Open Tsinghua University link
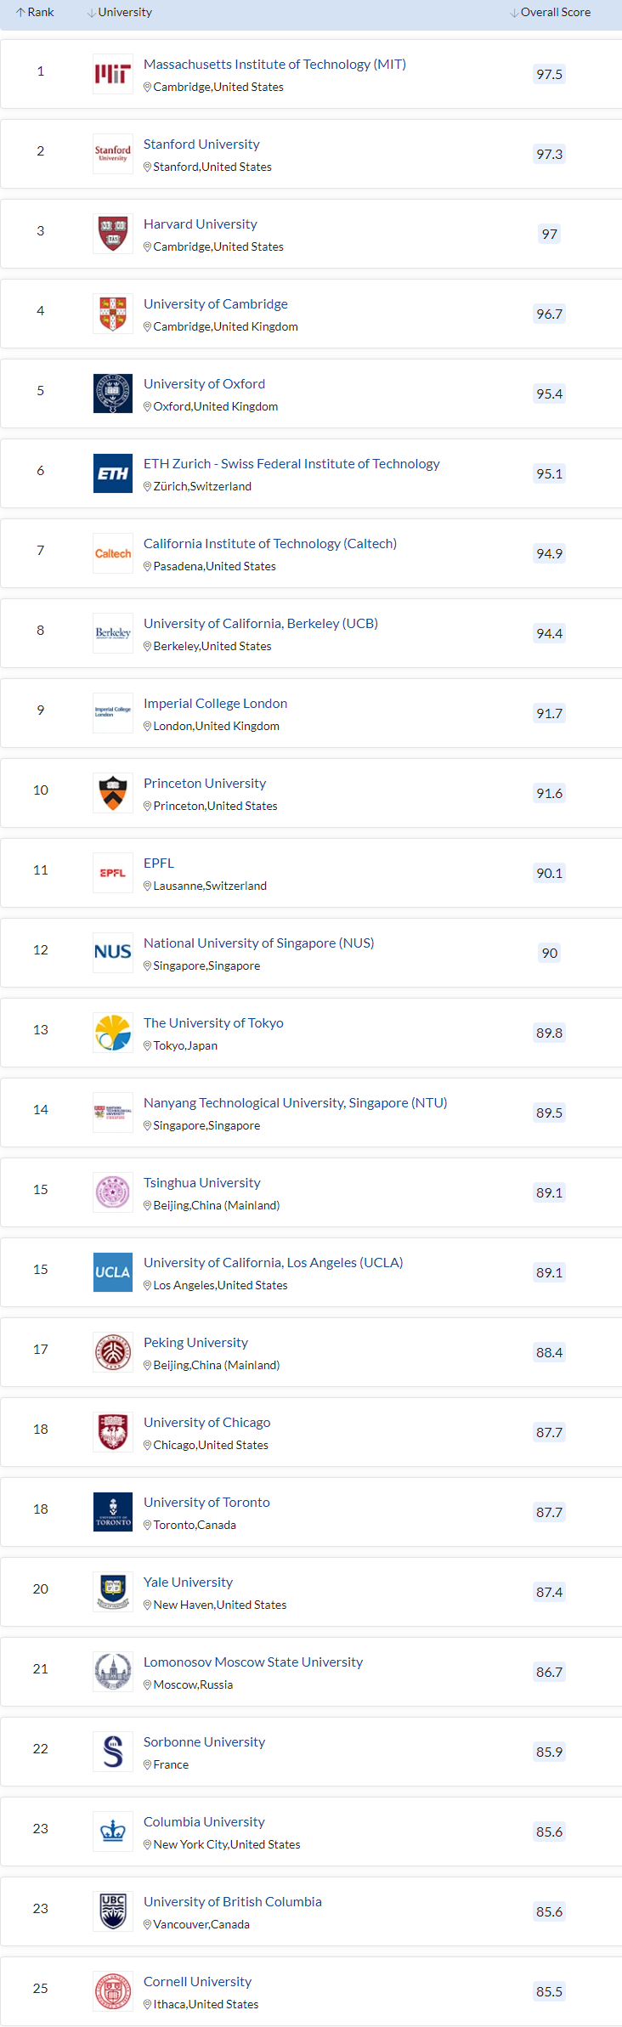This screenshot has width=622, height=2027. (201, 1183)
